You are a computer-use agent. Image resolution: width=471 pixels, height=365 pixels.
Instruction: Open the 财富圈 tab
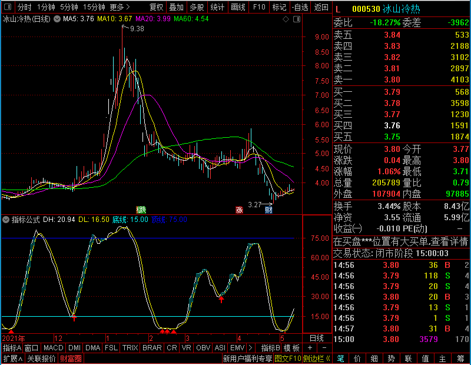[71, 359]
